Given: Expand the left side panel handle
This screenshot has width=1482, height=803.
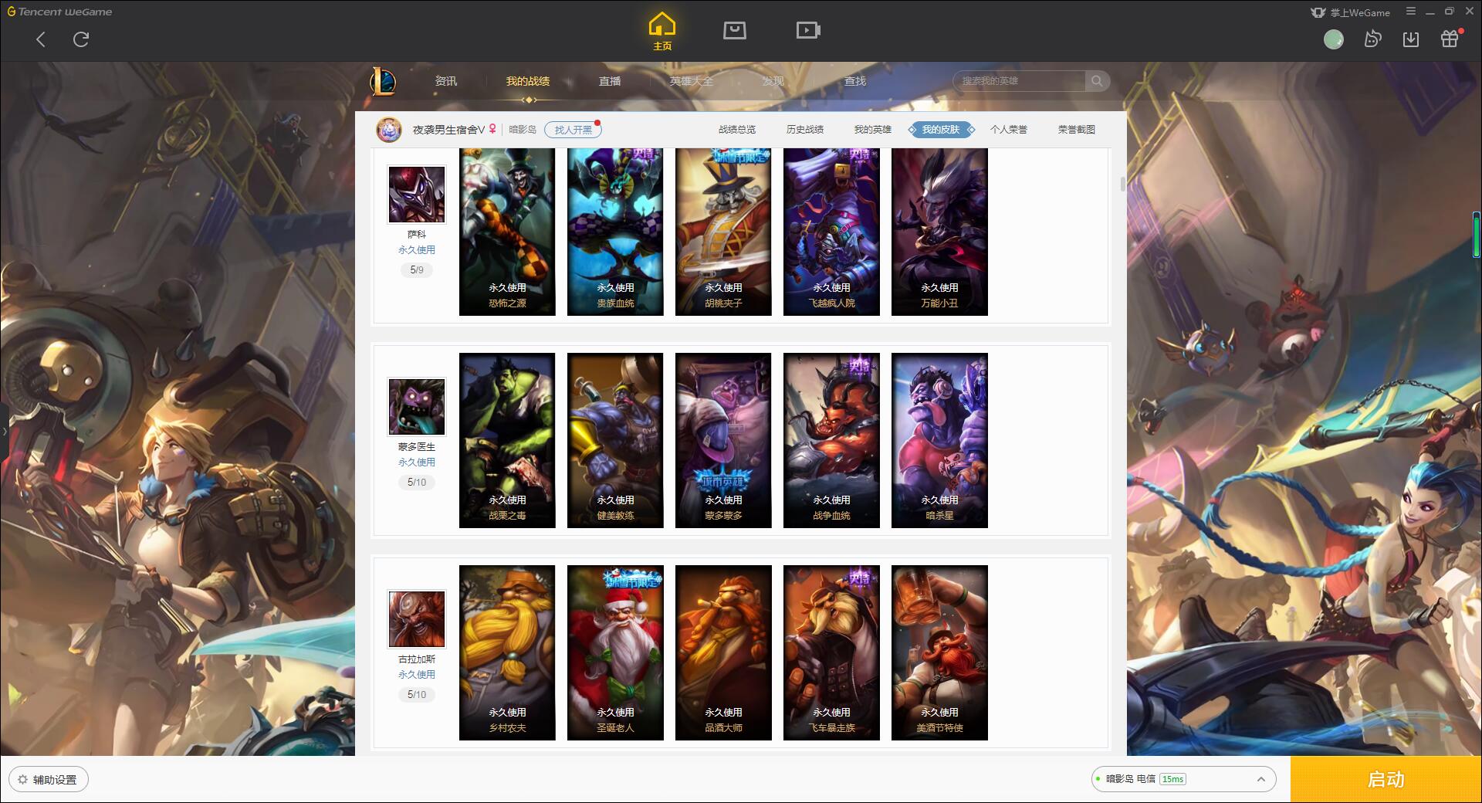Looking at the screenshot, I should pos(4,431).
